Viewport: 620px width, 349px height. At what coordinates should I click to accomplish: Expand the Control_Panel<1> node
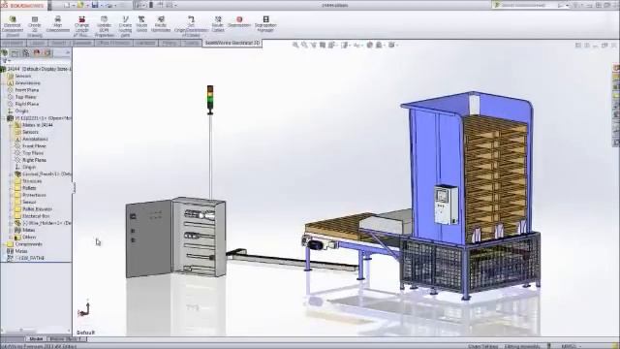(11, 174)
